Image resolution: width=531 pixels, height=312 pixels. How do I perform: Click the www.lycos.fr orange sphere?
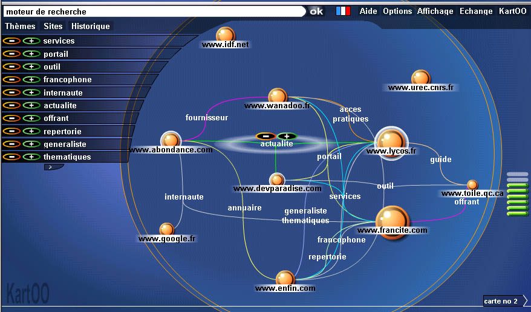tap(391, 140)
